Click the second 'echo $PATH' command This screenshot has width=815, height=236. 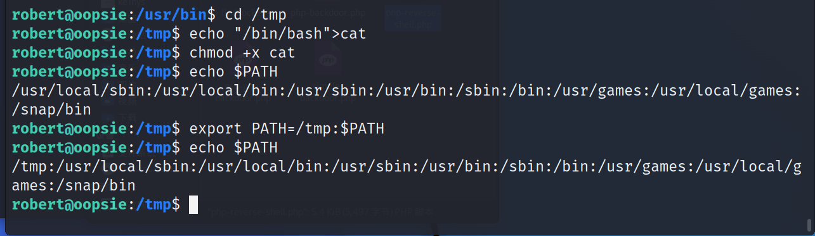tap(233, 147)
